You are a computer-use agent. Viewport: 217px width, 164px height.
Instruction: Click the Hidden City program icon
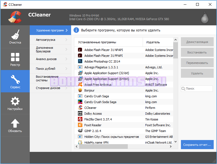tap(80, 136)
